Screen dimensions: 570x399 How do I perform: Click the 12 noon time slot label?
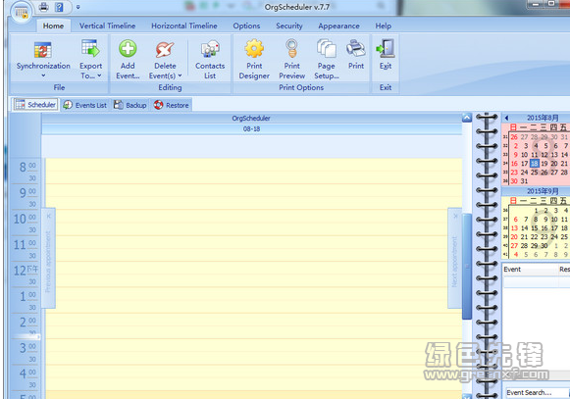tap(26, 270)
